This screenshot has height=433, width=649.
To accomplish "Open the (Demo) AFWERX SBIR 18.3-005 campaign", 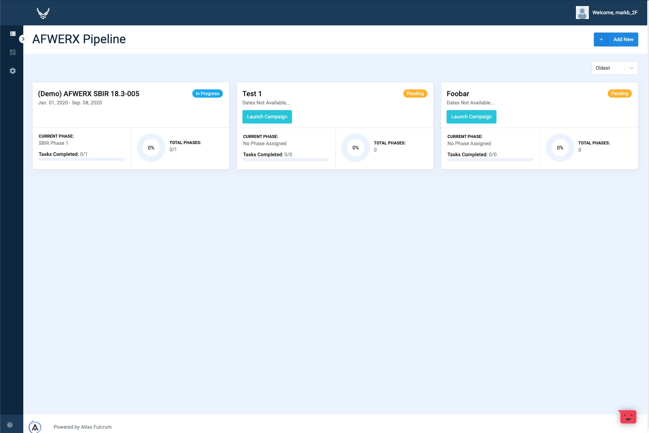I will point(88,94).
